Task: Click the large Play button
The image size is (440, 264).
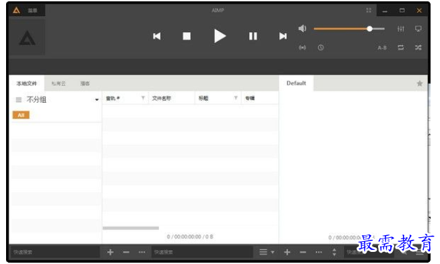Action: click(220, 36)
